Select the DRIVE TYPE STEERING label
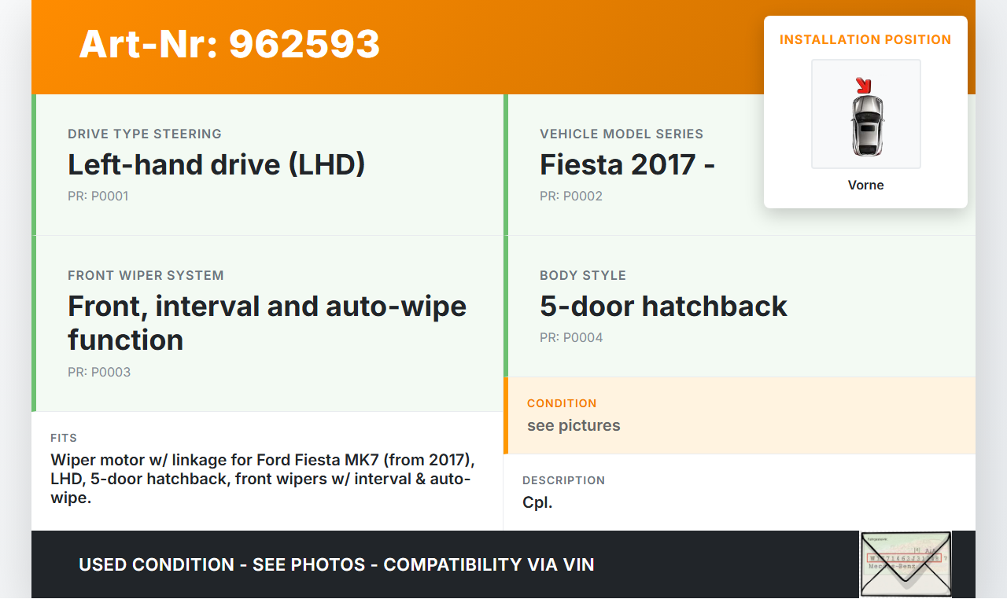 tap(145, 134)
